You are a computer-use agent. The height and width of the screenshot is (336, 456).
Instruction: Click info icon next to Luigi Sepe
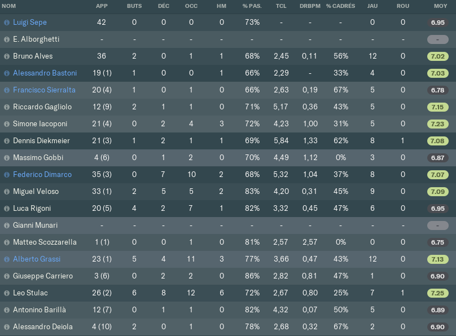click(x=7, y=23)
